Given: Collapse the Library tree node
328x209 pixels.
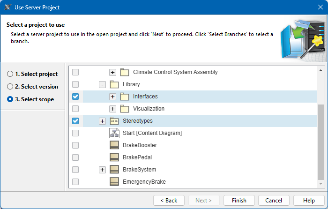Looking at the screenshot, I should point(102,84).
